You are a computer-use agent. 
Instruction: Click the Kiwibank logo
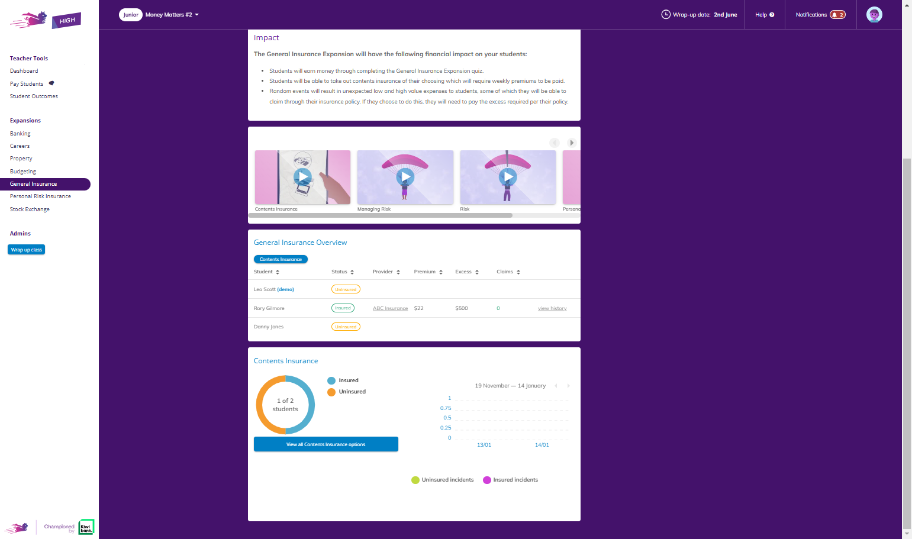point(86,527)
